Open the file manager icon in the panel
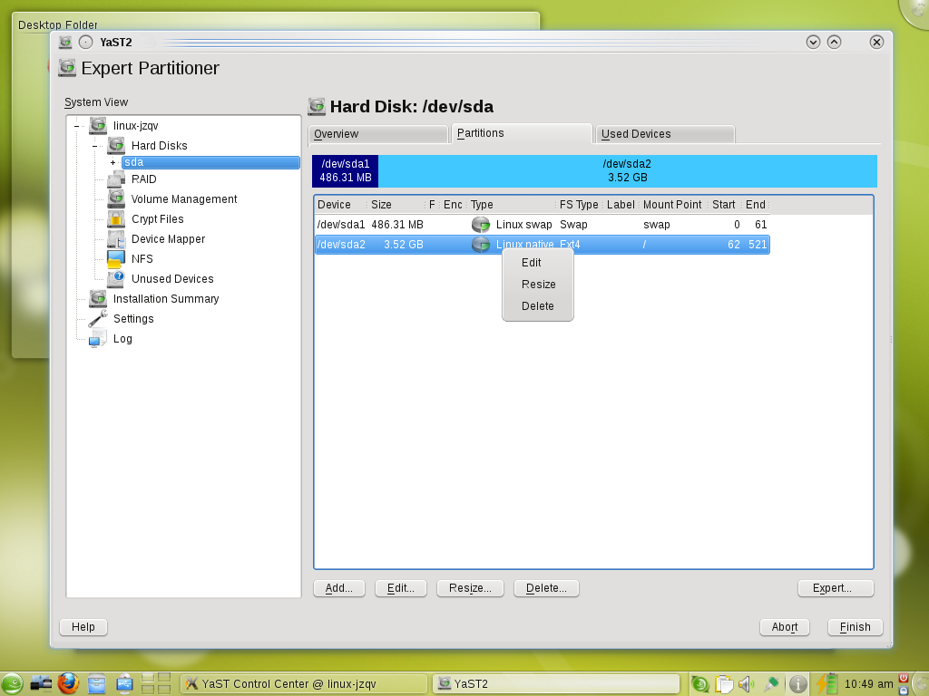The width and height of the screenshot is (929, 696). pos(96,684)
